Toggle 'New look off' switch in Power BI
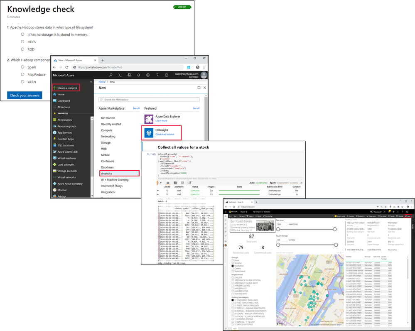 click(x=372, y=212)
